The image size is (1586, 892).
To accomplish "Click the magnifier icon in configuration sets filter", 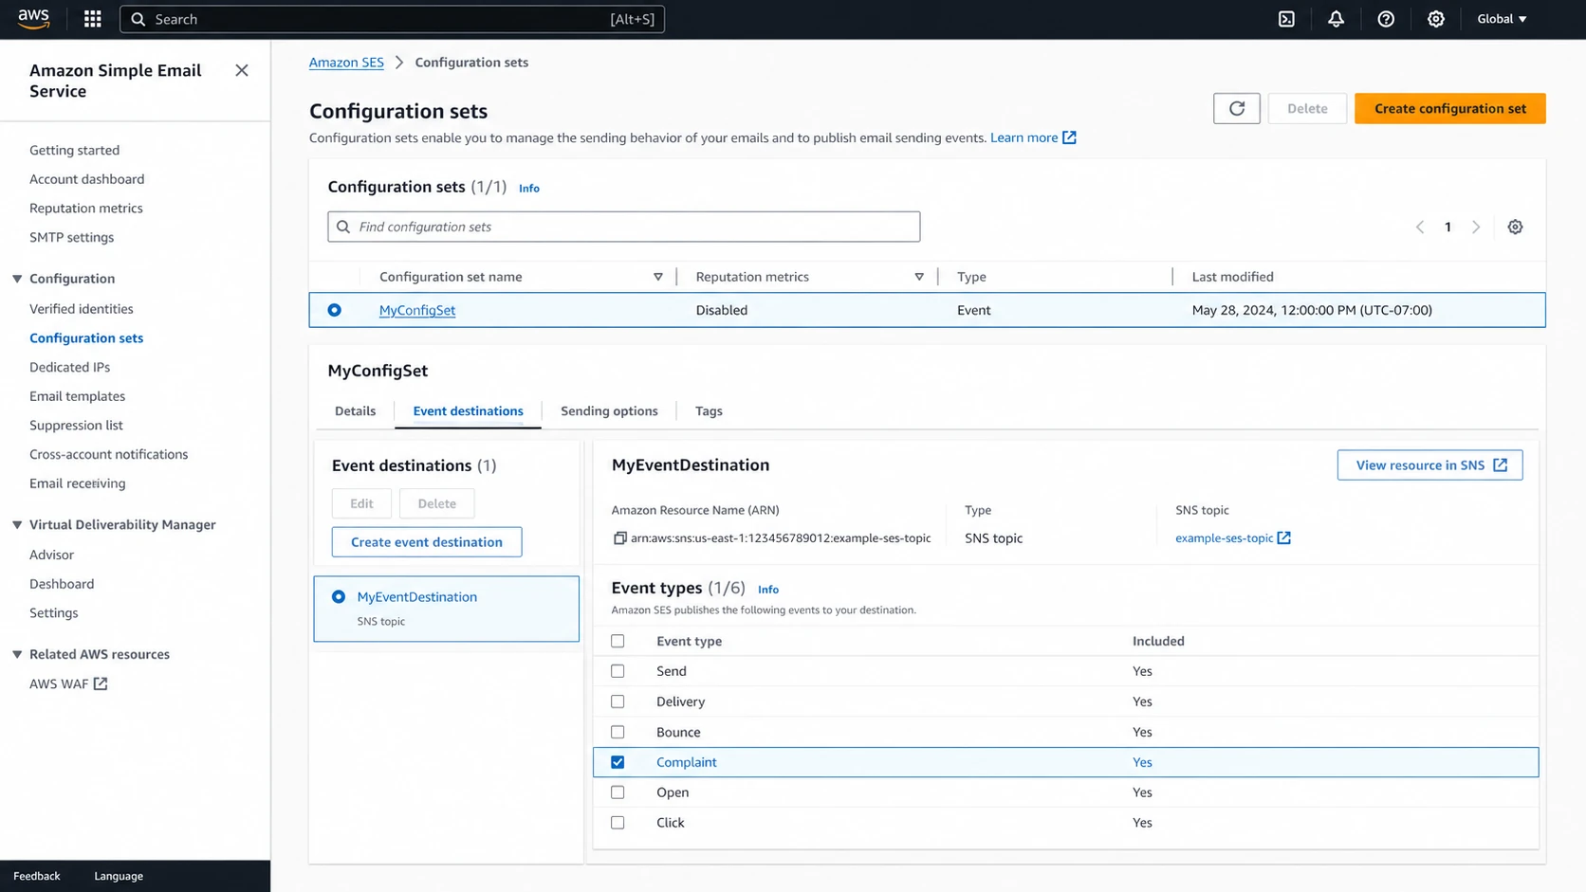I will tap(343, 227).
